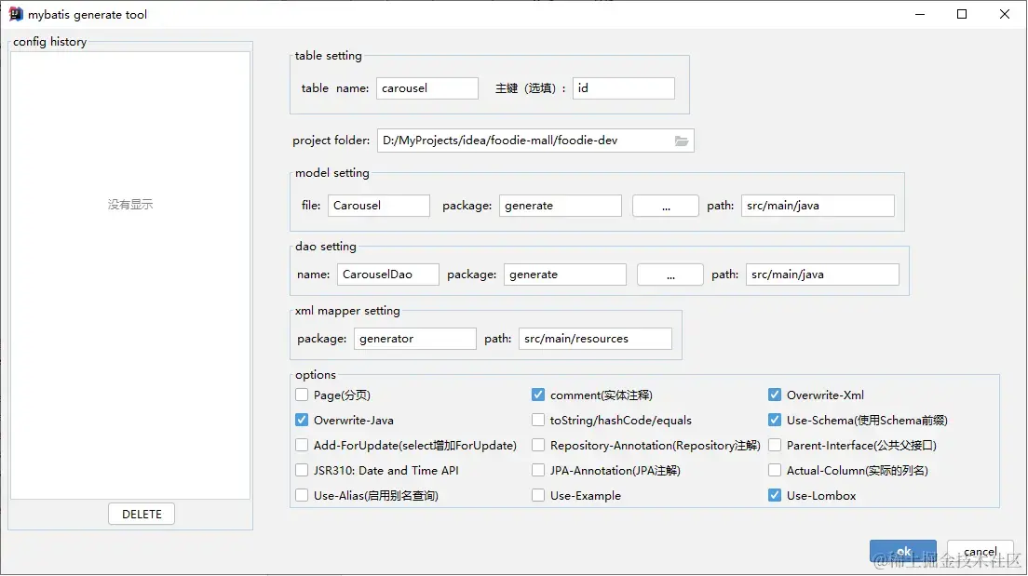The image size is (1028, 576).
Task: Uncheck the comment(实体注释) option
Action: (x=538, y=395)
